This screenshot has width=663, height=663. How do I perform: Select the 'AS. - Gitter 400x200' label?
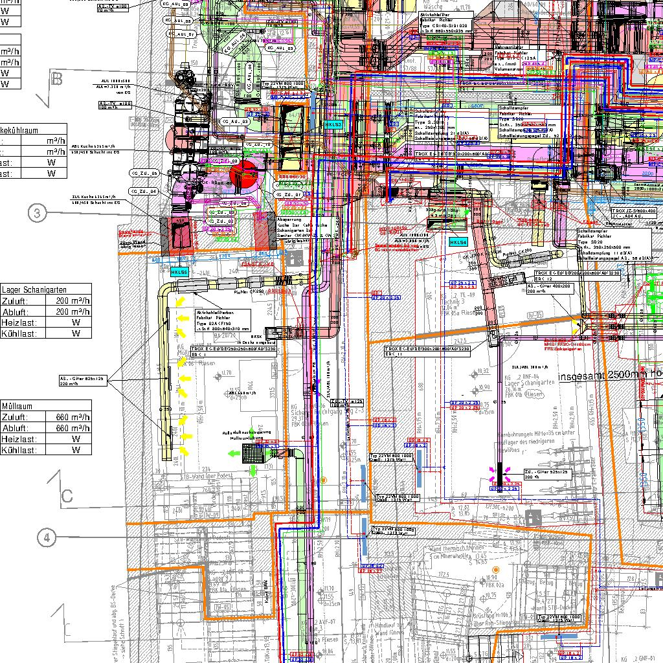coord(549,288)
